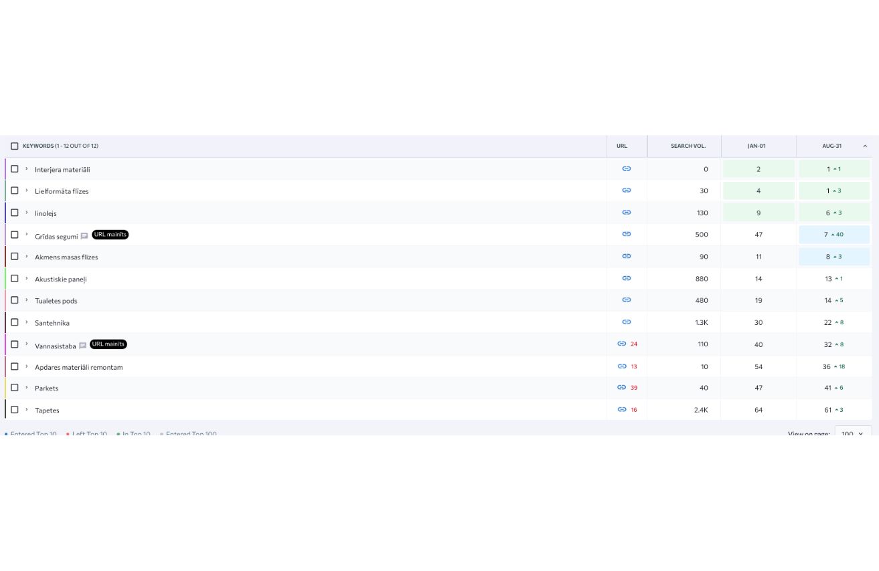The height and width of the screenshot is (571, 879).
Task: Open URL link icon for Tapetes
Action: [622, 410]
